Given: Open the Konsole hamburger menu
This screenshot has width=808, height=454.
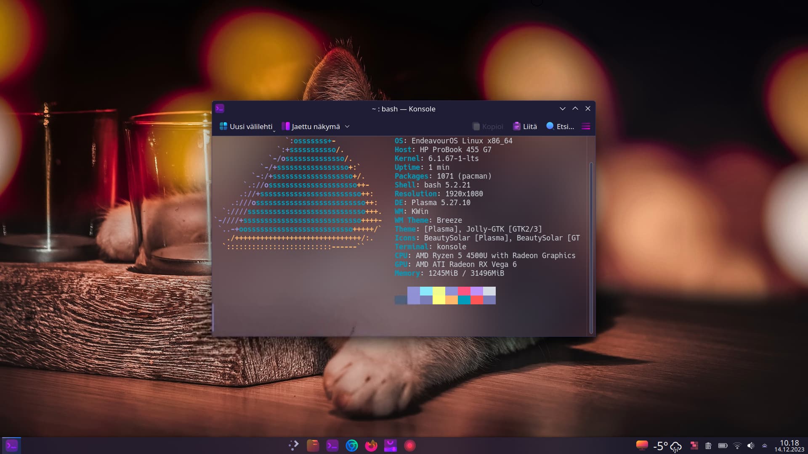Looking at the screenshot, I should [586, 127].
